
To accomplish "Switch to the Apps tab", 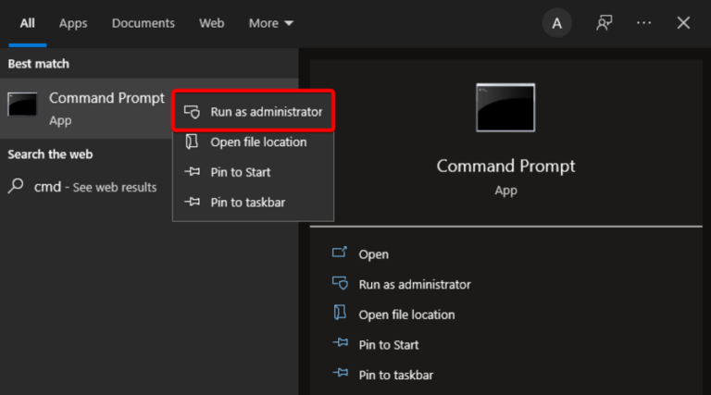I will pos(73,23).
